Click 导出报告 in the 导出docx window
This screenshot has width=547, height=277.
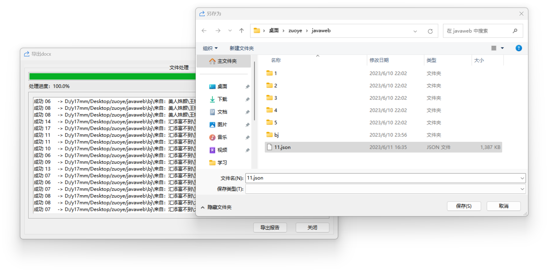pyautogui.click(x=270, y=227)
